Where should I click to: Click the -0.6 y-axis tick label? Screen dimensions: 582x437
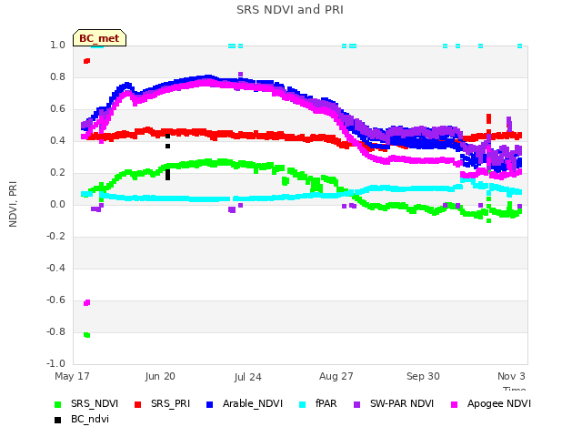tap(56, 300)
